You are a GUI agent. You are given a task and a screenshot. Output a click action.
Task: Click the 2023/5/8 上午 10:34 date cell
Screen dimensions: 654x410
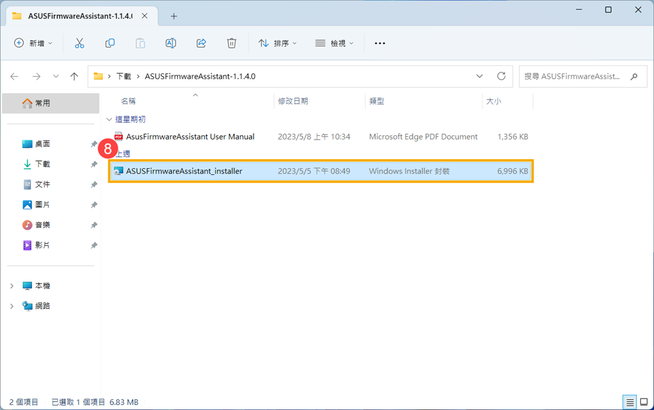(314, 136)
